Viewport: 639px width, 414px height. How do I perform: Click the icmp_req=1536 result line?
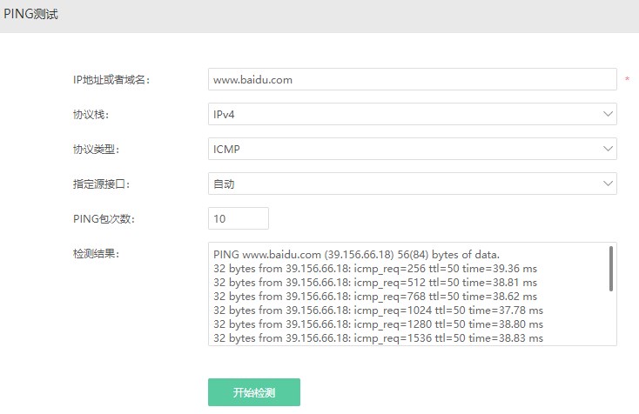click(x=378, y=337)
